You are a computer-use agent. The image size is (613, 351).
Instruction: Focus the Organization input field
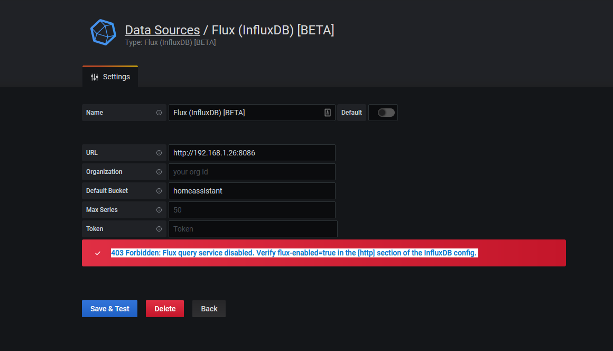coord(252,172)
